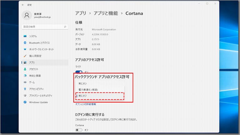Viewport: 240px width, 135px height.
Task: Open the Bluetooth icon in sidebar
Action: (25, 43)
